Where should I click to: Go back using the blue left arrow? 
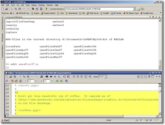coord(51,77)
